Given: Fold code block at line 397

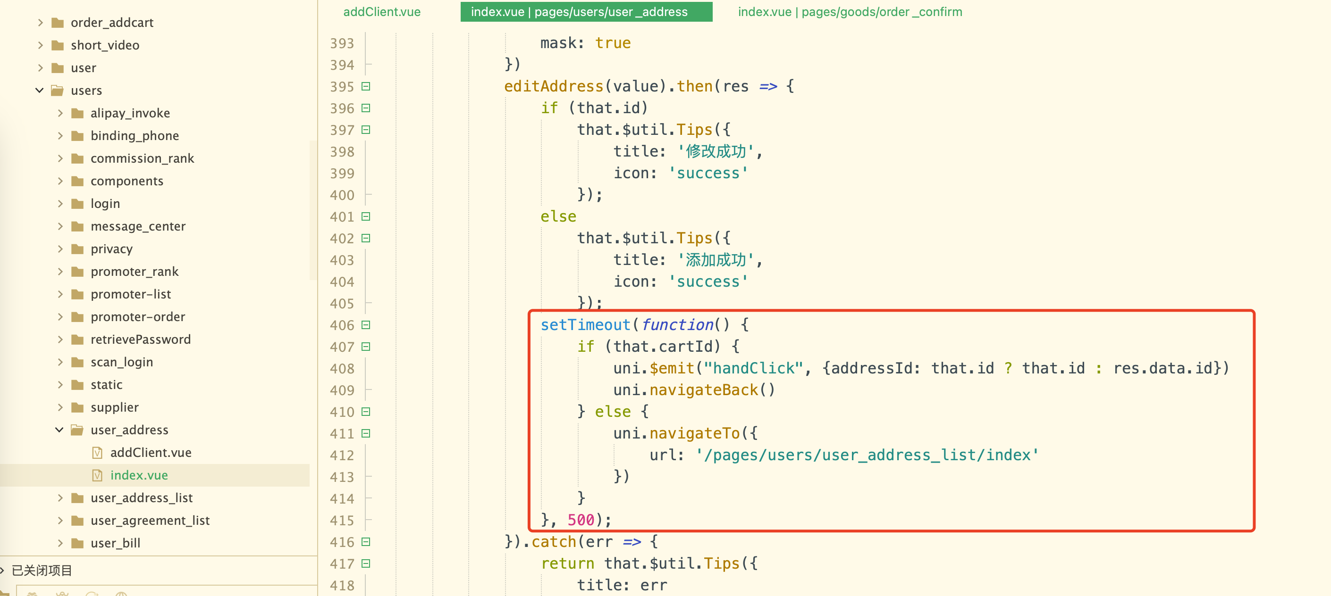Looking at the screenshot, I should [x=366, y=130].
